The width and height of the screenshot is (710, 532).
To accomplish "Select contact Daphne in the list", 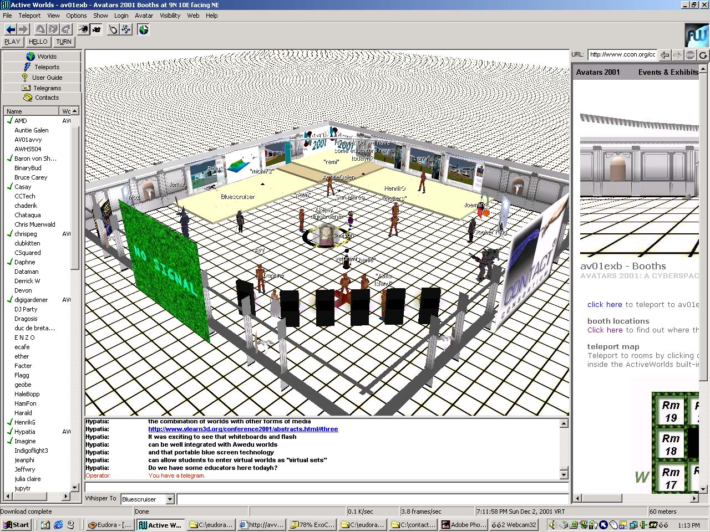I will pos(24,262).
